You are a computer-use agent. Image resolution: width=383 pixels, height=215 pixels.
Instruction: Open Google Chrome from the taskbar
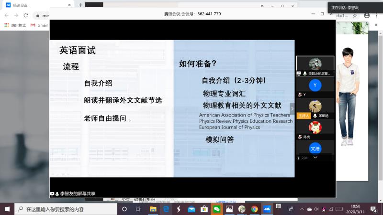coord(255,209)
